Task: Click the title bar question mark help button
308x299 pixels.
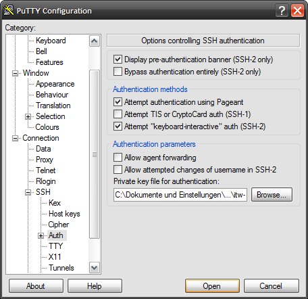Action: [x=282, y=10]
